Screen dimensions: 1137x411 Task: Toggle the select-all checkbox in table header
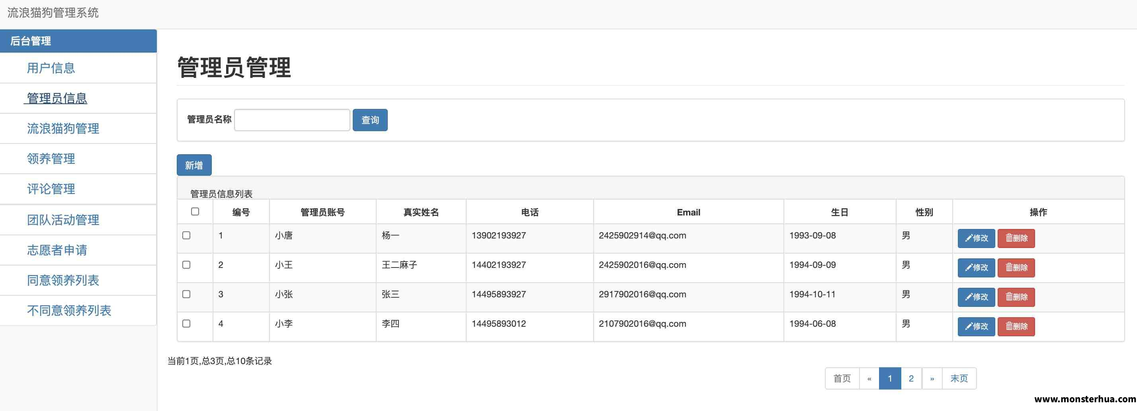coord(195,211)
